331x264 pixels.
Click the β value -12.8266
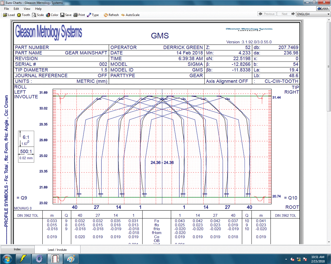241,64
